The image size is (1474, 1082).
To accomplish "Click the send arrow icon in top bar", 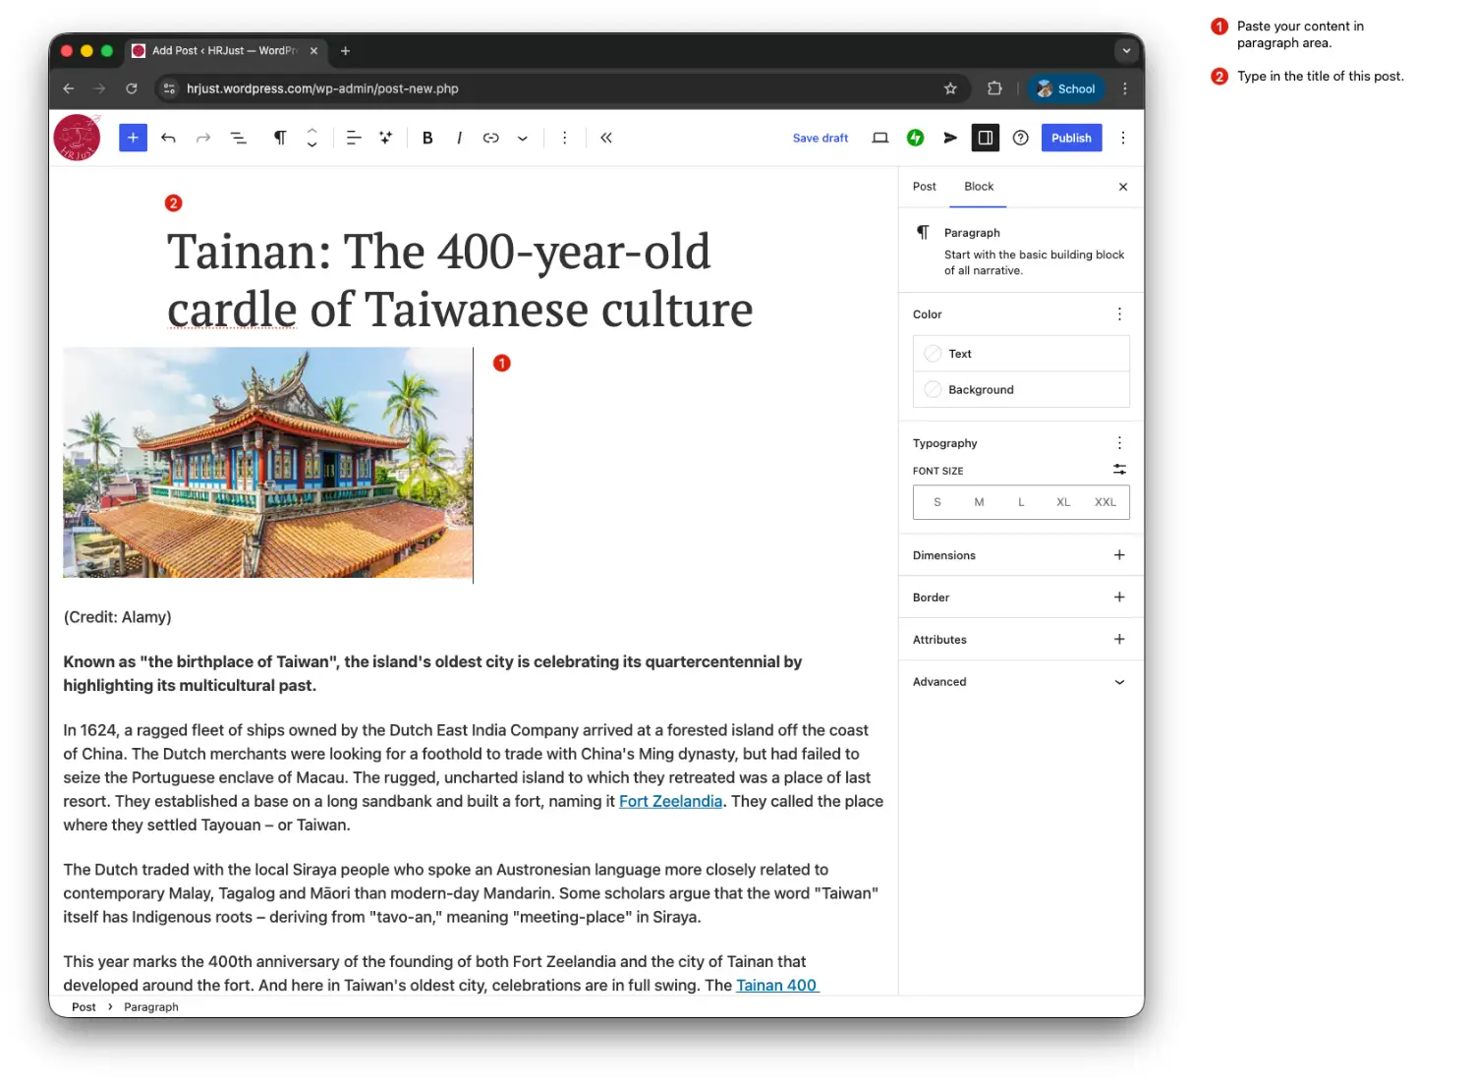I will tap(950, 138).
